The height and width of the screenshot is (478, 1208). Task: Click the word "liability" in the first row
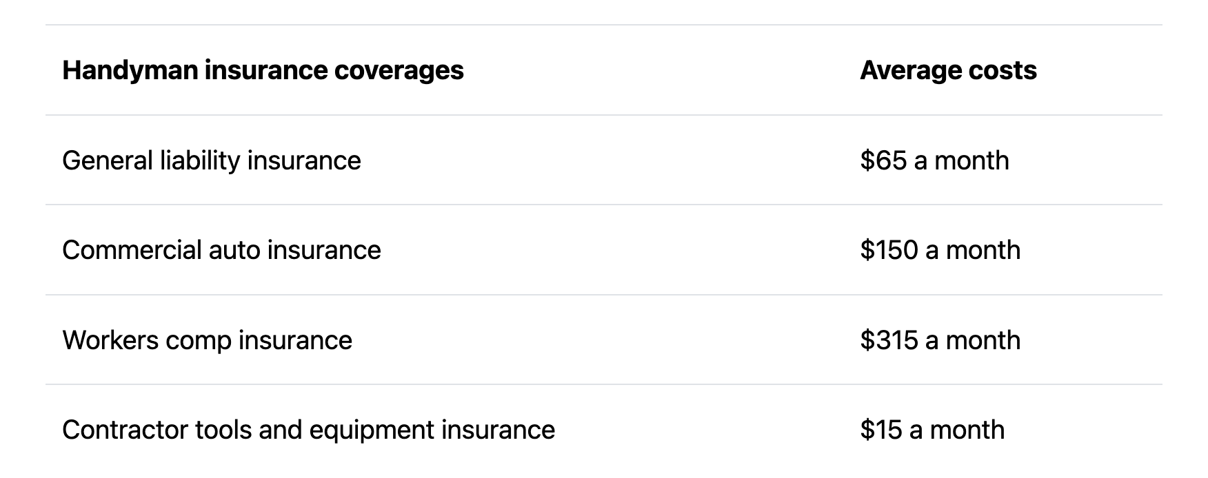[x=200, y=160]
